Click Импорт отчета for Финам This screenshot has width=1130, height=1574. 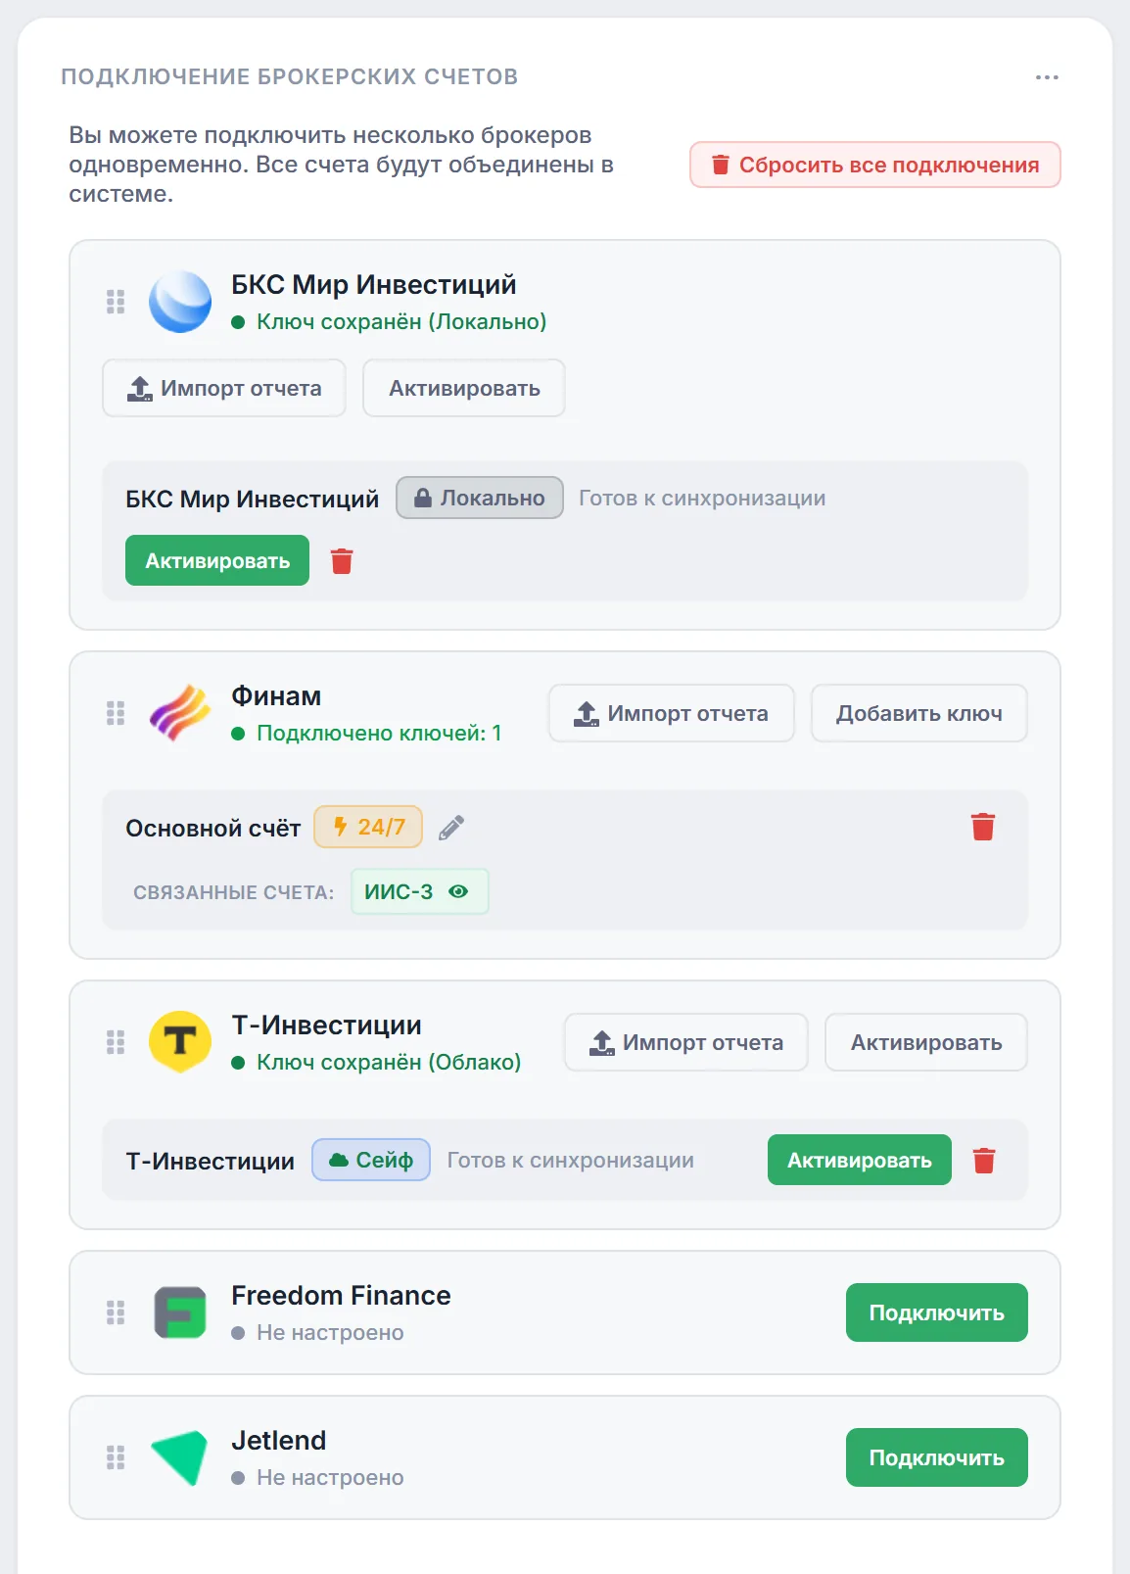(672, 713)
